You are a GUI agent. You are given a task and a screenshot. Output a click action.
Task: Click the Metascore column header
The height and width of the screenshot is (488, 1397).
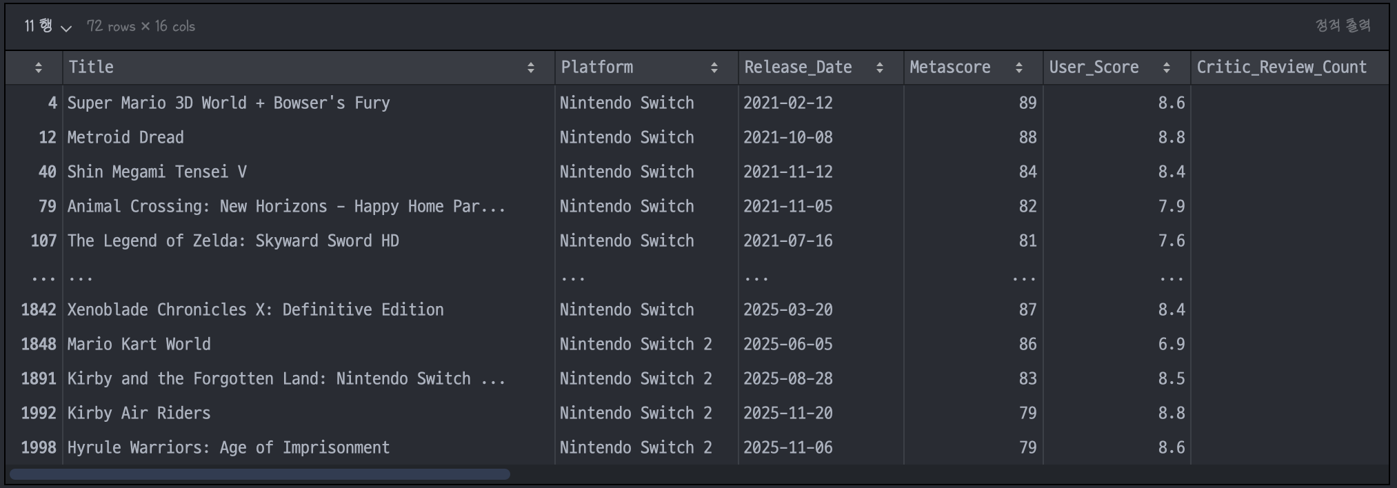pos(974,68)
